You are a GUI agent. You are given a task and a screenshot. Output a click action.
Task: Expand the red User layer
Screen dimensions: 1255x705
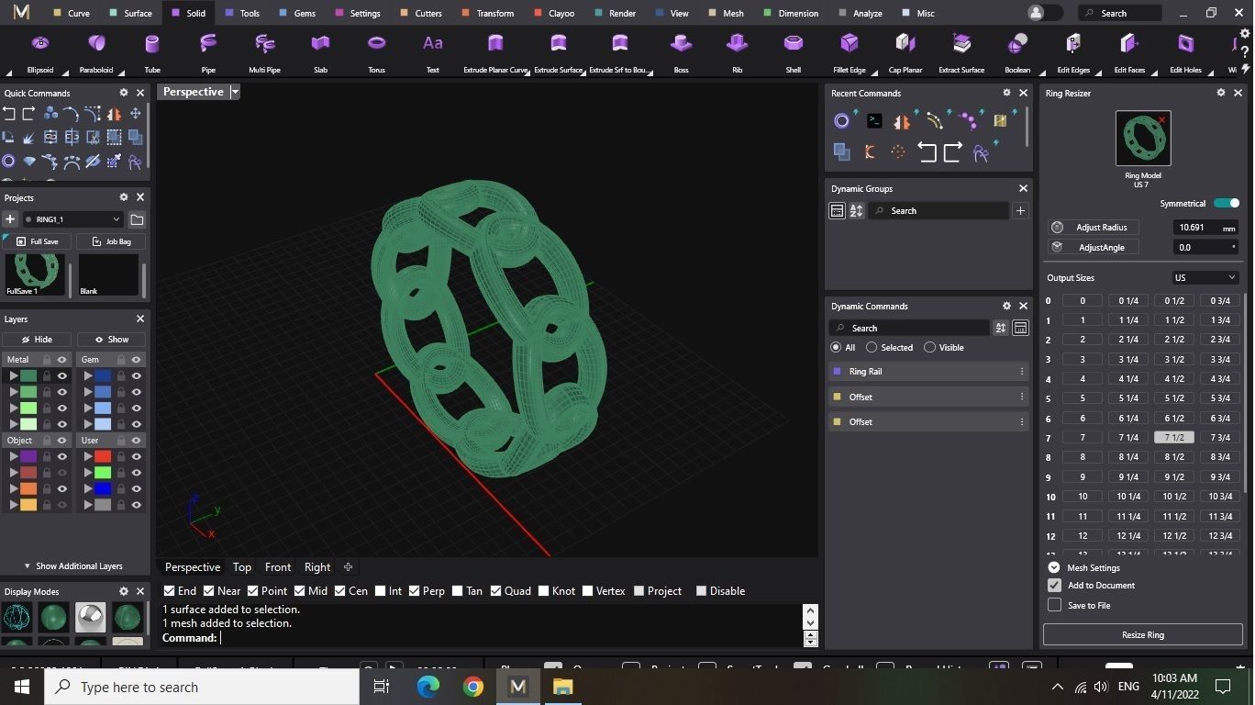tap(88, 456)
